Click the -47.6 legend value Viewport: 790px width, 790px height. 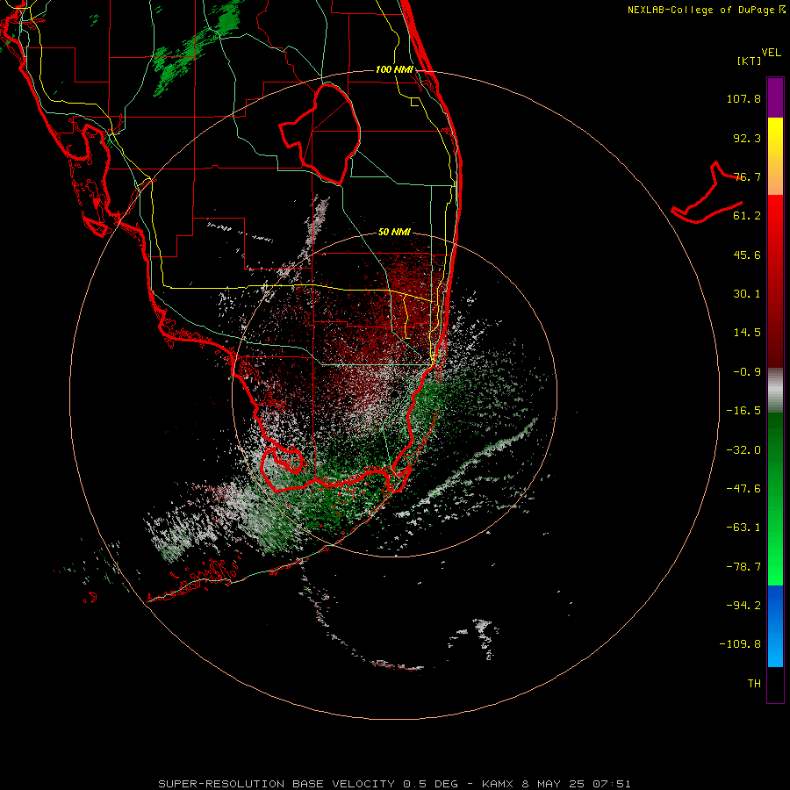pos(743,489)
